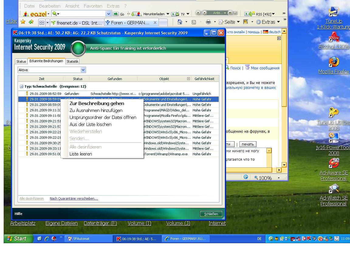This screenshot has height=263, width=350.
Task: Open the Extras dropdown in the command bar
Action: 278,22
